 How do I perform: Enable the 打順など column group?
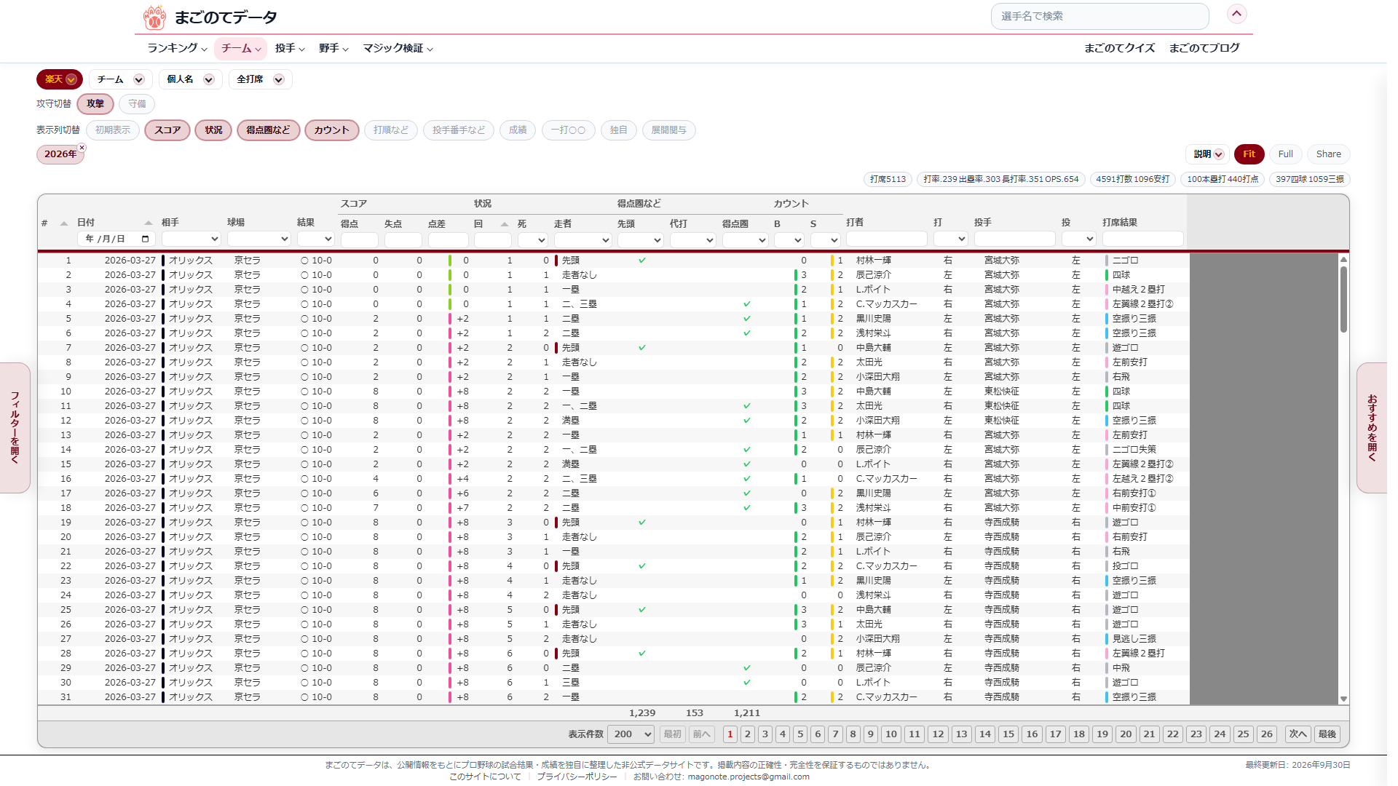click(x=391, y=130)
